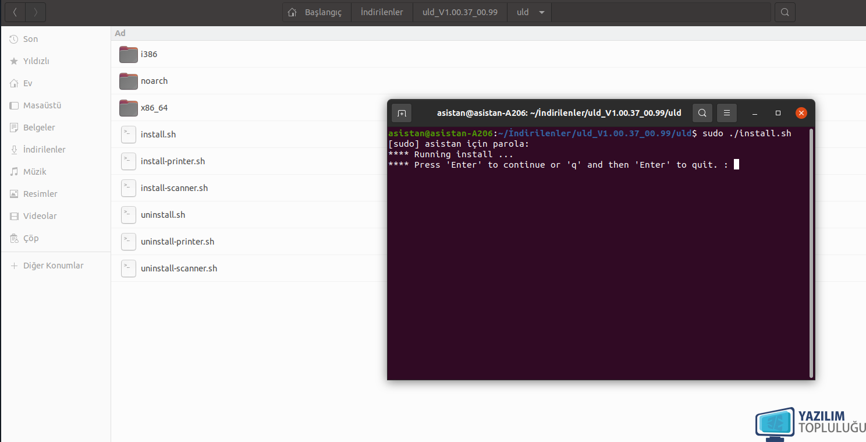Image resolution: width=866 pixels, height=442 pixels.
Task: Click the clock icon beside Son
Action: click(x=14, y=39)
